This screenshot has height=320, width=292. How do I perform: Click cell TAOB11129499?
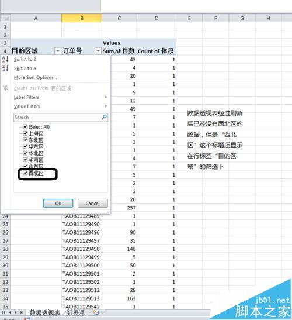[82, 257]
